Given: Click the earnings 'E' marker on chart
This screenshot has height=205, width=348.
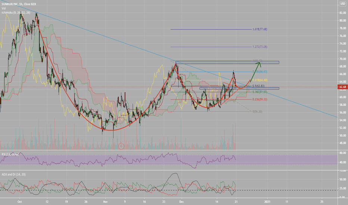Looking at the screenshot, I should pyautogui.click(x=121, y=146).
